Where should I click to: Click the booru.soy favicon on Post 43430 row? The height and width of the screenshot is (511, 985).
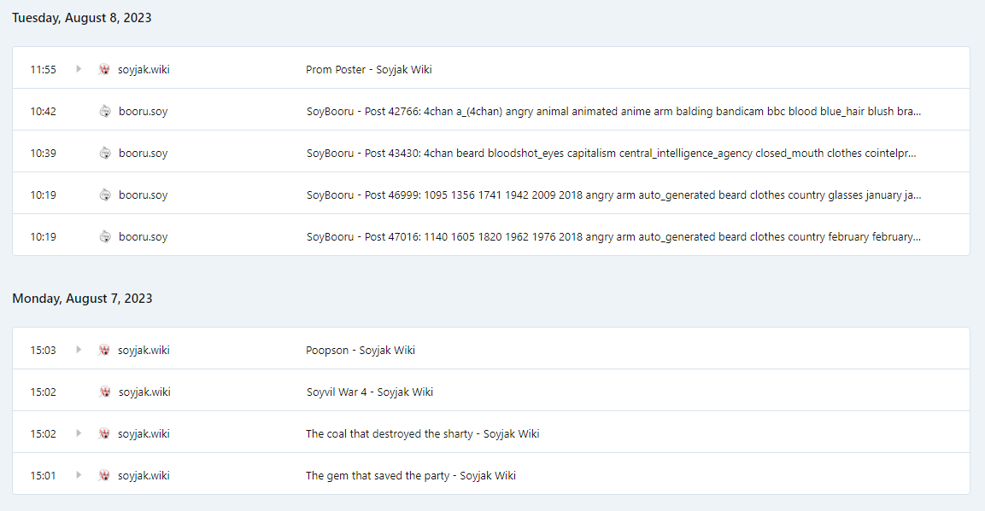tap(105, 153)
